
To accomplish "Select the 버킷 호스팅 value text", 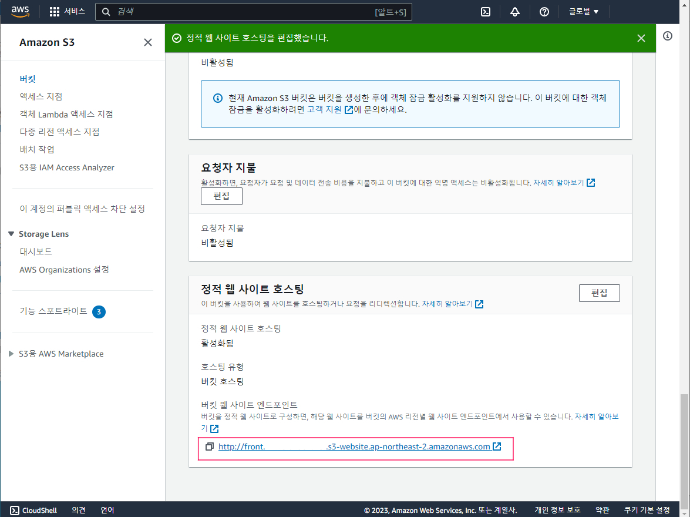I will (222, 381).
